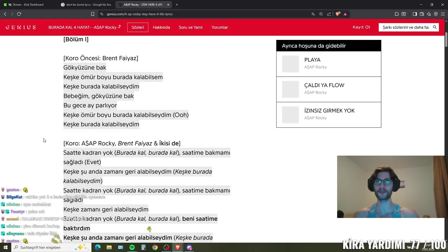
Task: Open the extensions puzzle icon
Action: [397, 14]
